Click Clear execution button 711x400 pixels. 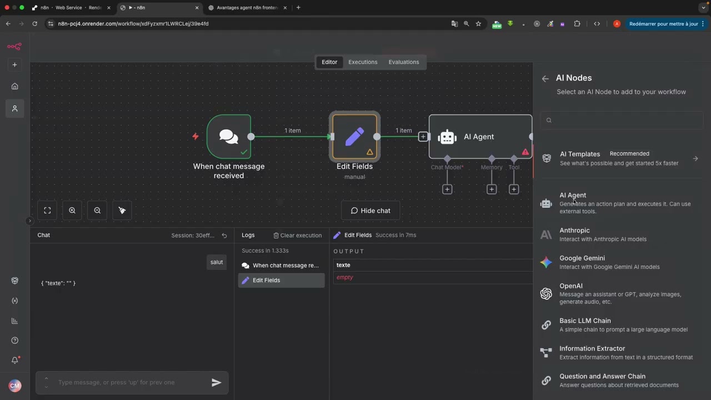click(x=297, y=236)
